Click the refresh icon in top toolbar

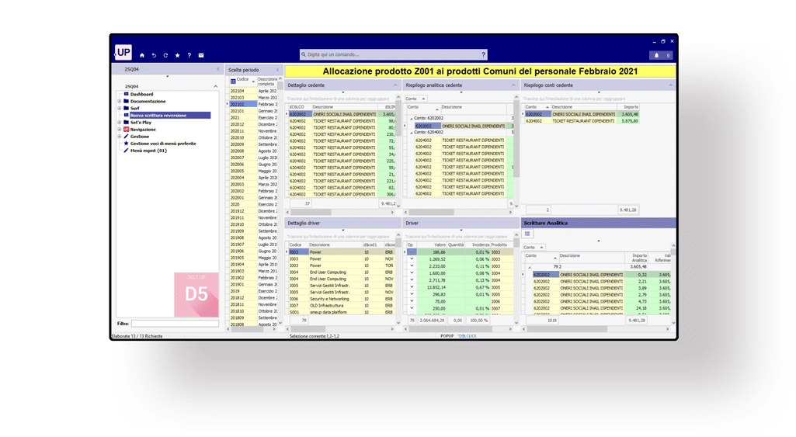coord(165,56)
